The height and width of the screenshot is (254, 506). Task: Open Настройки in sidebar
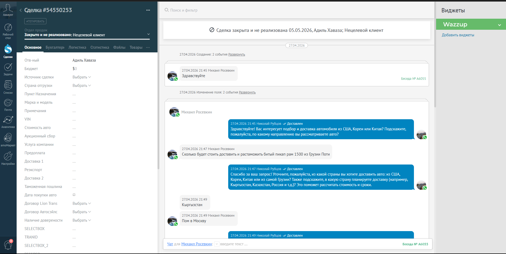click(x=8, y=158)
